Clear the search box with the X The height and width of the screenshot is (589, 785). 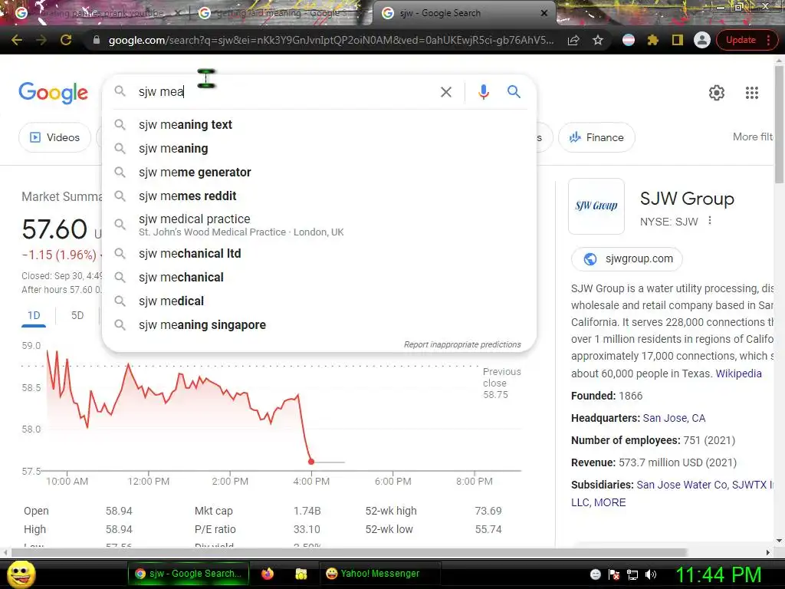click(446, 92)
